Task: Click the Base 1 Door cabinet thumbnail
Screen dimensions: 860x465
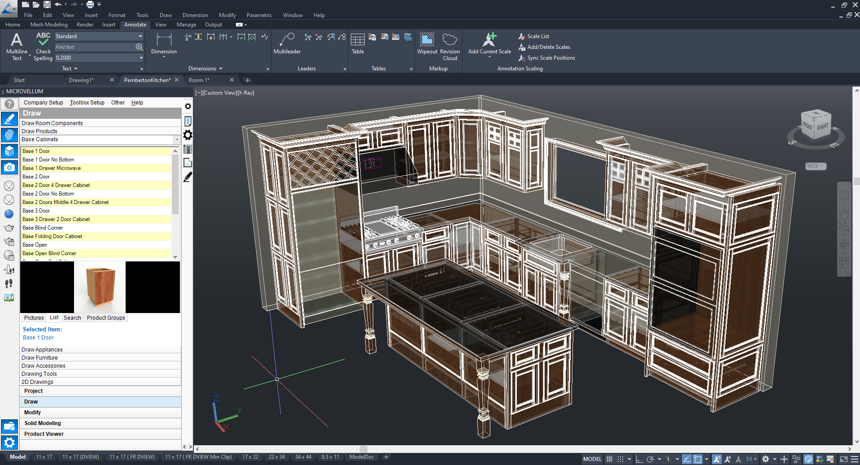Action: [x=100, y=287]
